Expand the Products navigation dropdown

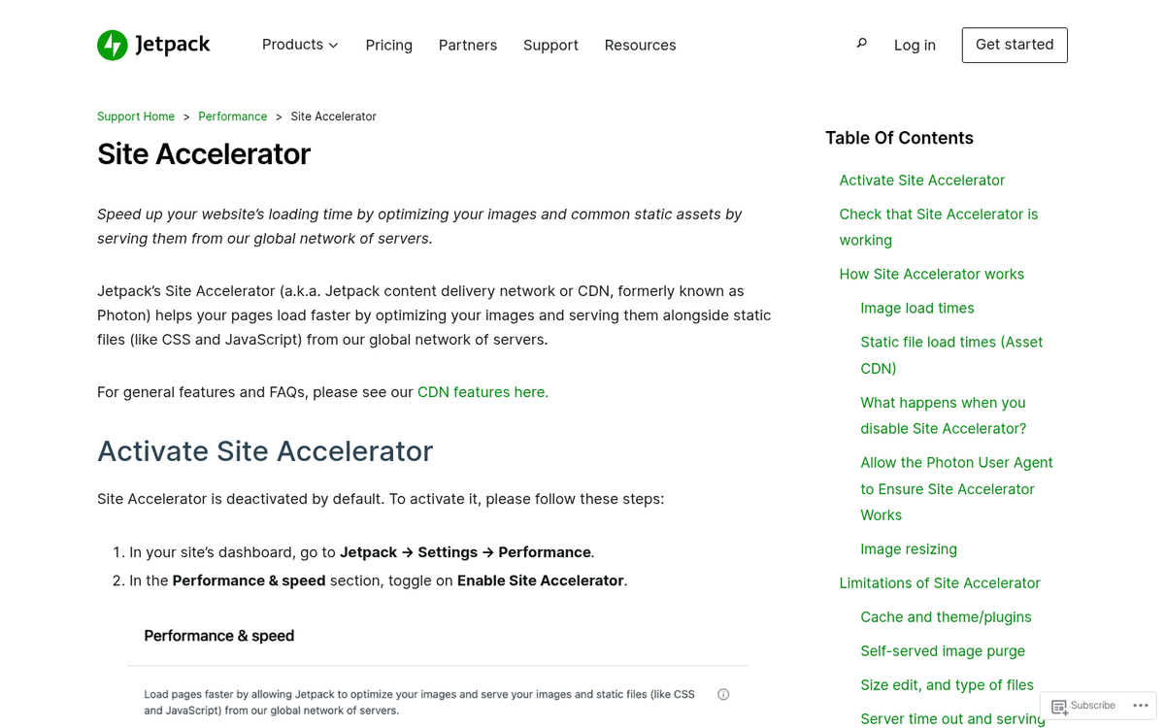[x=299, y=45]
